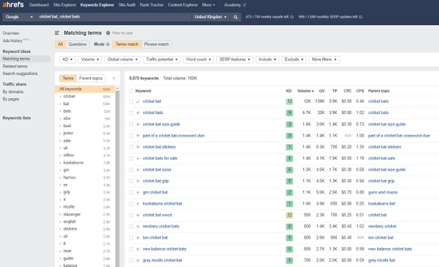
Task: Open the More filters button
Action: point(324,59)
